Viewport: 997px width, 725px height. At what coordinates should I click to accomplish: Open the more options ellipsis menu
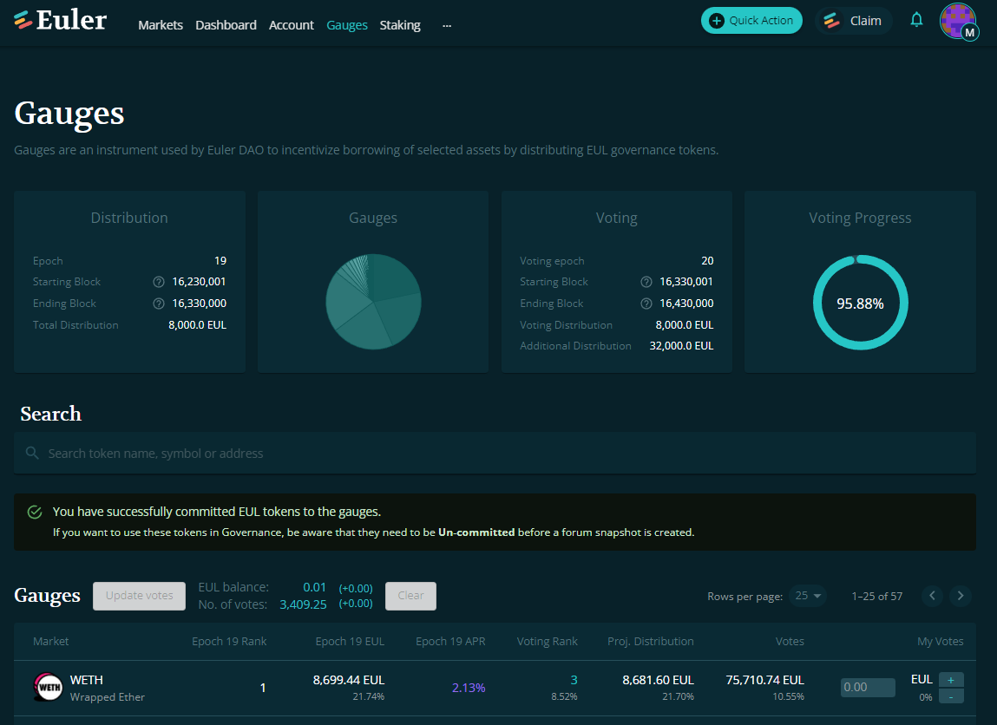(x=447, y=25)
